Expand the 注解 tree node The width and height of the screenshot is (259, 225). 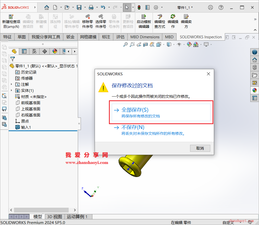click(x=11, y=84)
